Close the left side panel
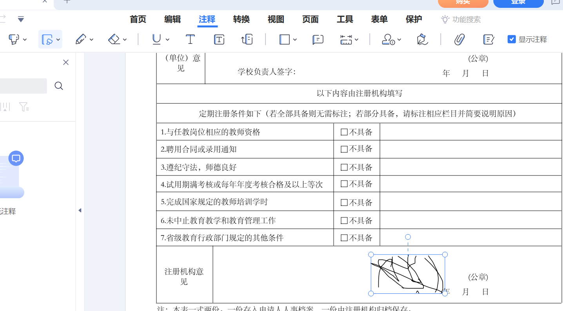 point(65,62)
